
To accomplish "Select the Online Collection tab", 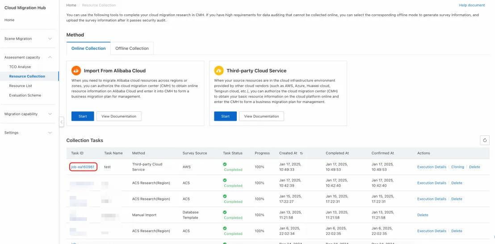I will point(88,49).
